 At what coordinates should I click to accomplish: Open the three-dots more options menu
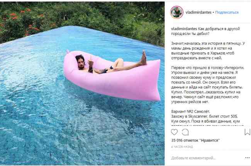247,158
